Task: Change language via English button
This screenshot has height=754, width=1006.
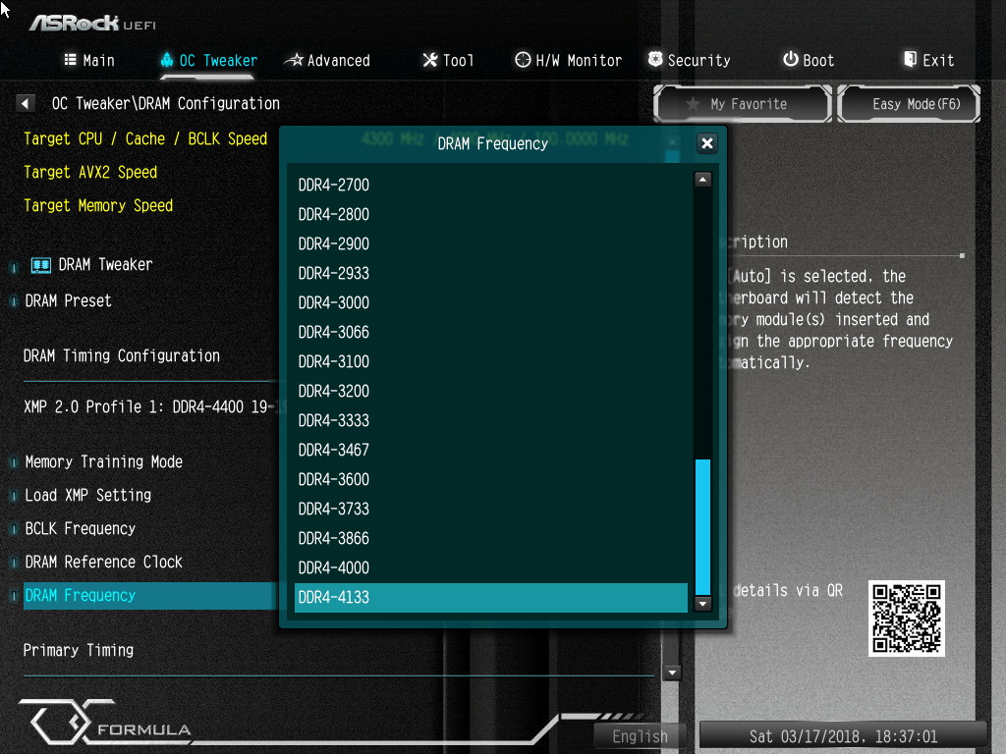Action: pyautogui.click(x=641, y=736)
